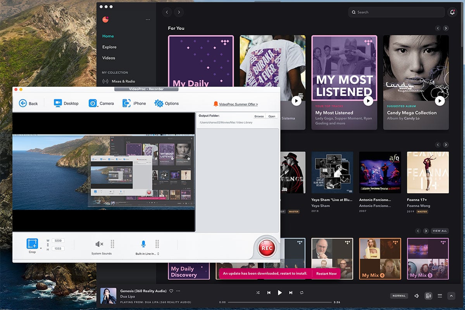Click the microphone level meter

[x=157, y=244]
